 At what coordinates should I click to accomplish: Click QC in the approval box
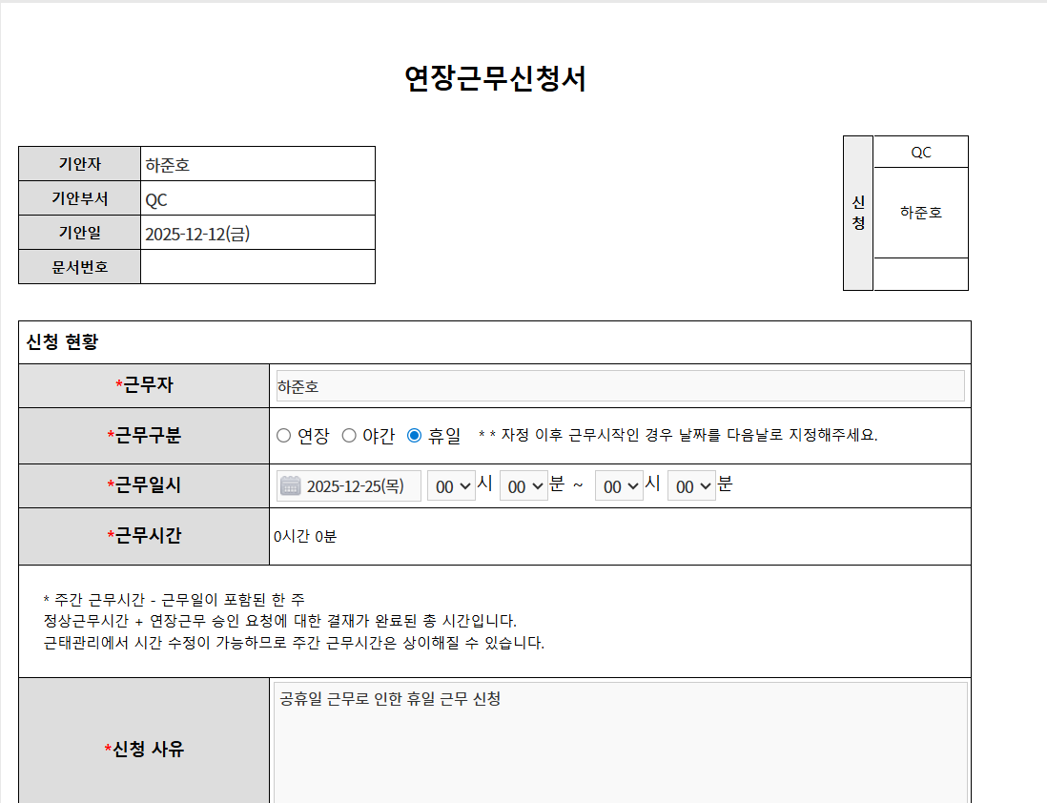click(921, 153)
